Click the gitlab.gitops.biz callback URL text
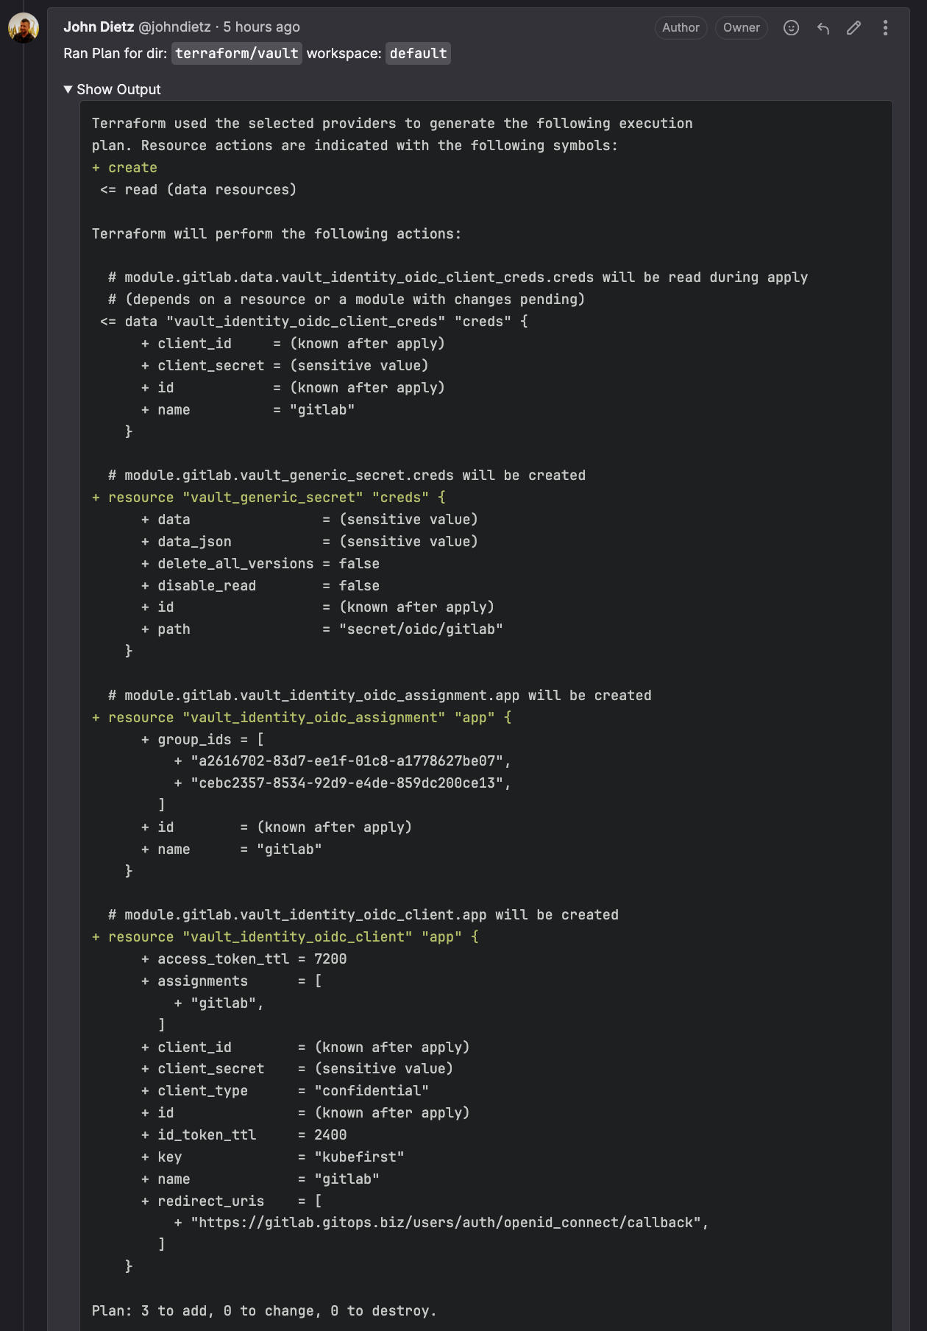This screenshot has height=1331, width=927. (446, 1223)
